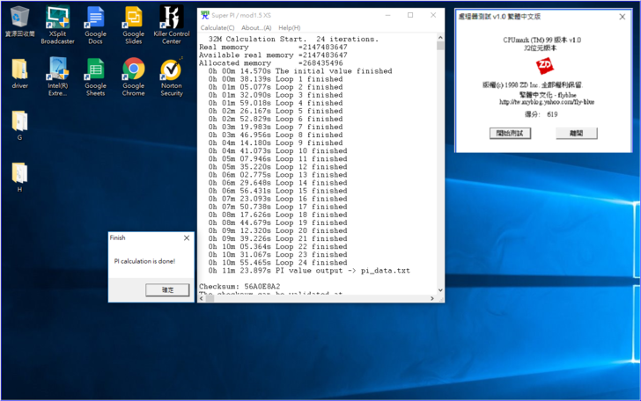641x401 pixels.
Task: Click the 開始測試 button in CPUmark
Action: [x=509, y=134]
